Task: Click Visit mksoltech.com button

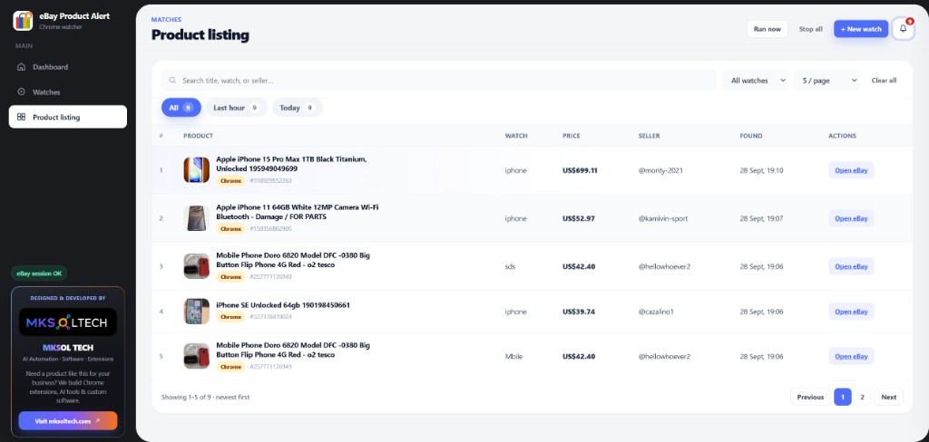Action: [67, 420]
